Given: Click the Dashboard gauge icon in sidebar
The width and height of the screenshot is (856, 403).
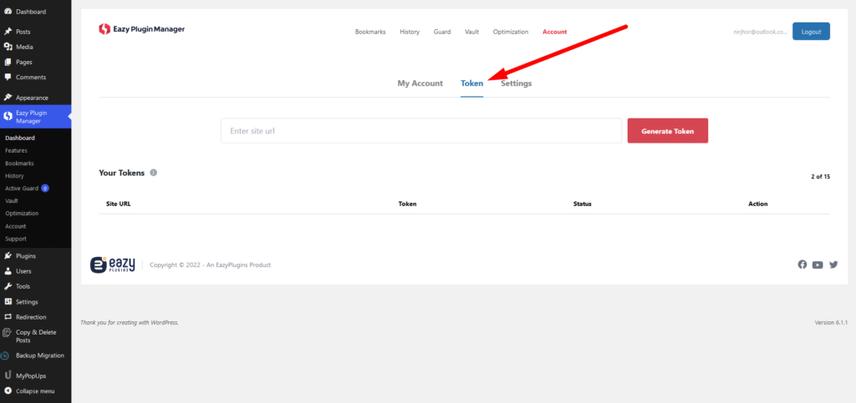Looking at the screenshot, I should click(x=8, y=12).
